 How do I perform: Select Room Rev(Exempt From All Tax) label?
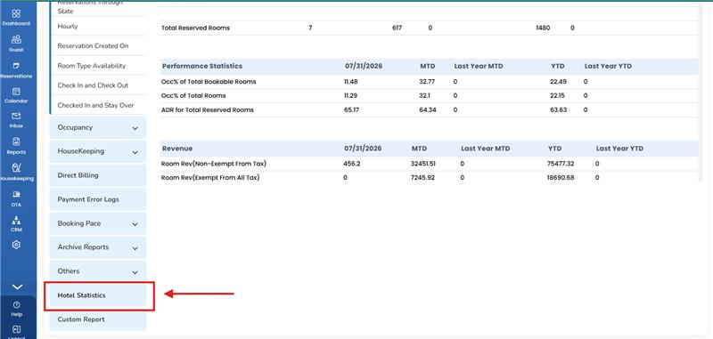[x=210, y=177]
